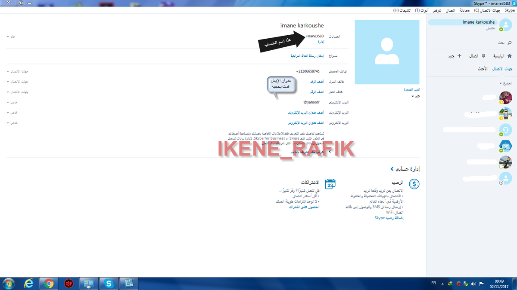Image resolution: width=517 pixels, height=290 pixels.
Task: Click the search magnifier icon
Action: tap(510, 43)
